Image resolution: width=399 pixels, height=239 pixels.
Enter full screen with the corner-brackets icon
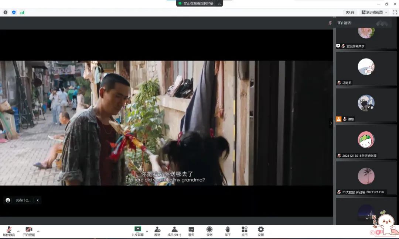point(395,12)
